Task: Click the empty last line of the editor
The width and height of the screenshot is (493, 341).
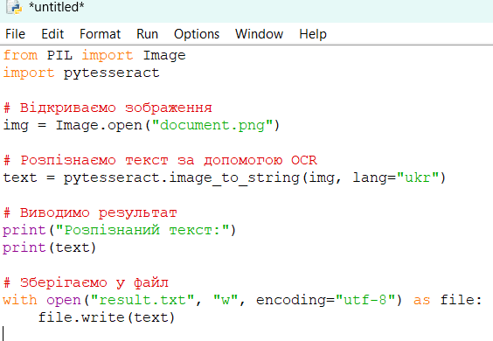Action: tap(246, 333)
